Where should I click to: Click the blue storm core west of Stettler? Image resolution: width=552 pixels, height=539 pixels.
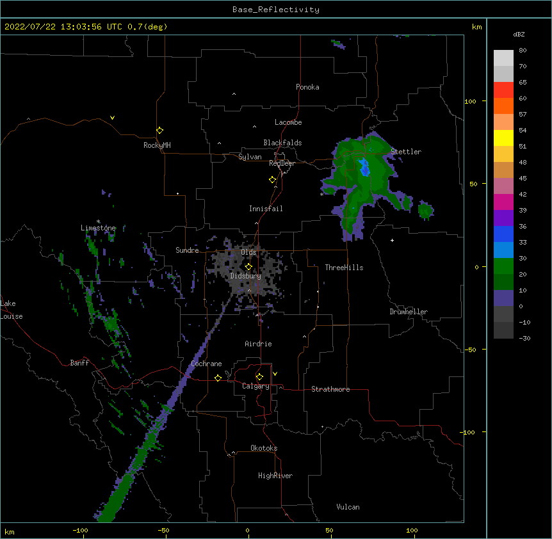point(364,167)
